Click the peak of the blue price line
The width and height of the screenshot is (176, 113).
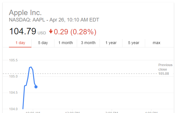pyautogui.click(x=31, y=67)
